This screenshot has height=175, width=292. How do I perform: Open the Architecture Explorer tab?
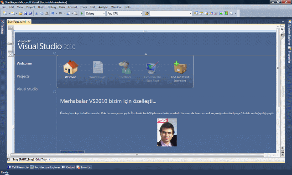pos(45,167)
